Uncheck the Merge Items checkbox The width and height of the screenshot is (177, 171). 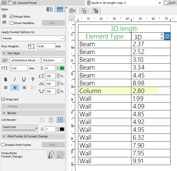click(11, 17)
